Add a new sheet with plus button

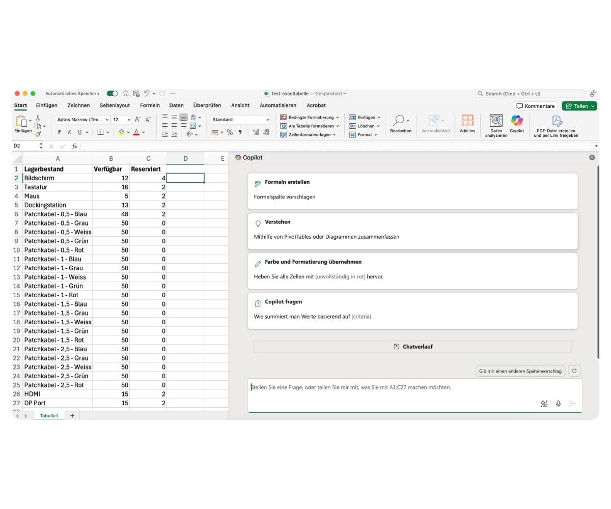72,416
